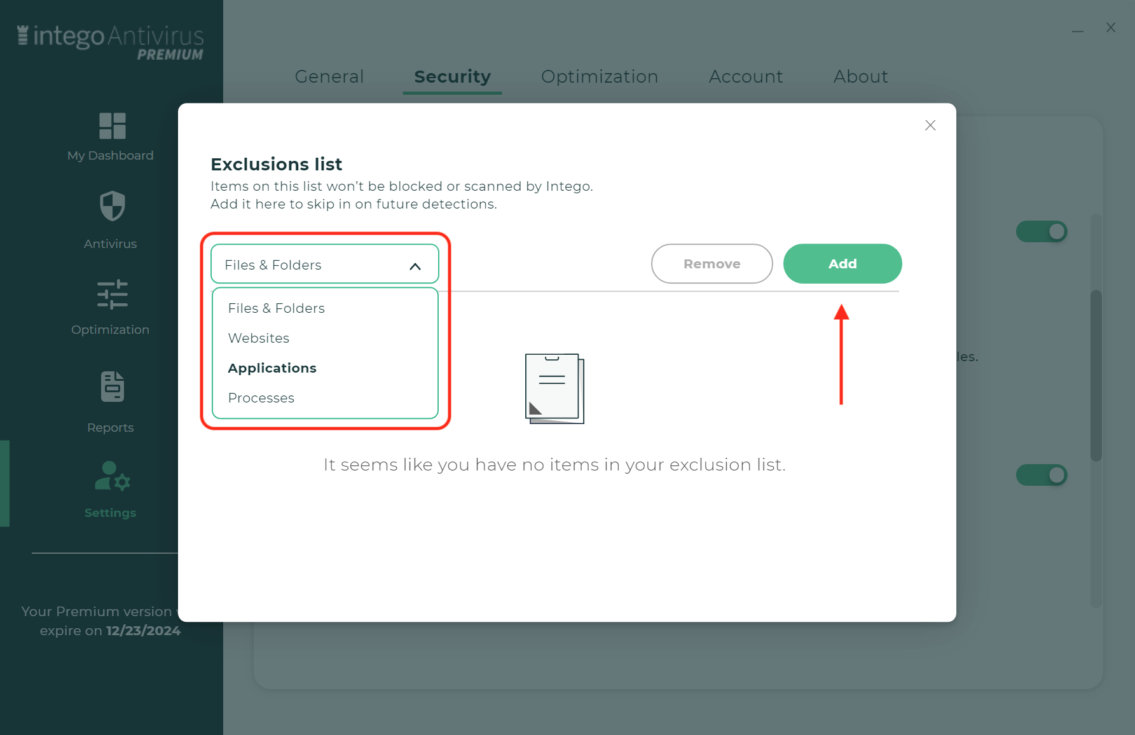The width and height of the screenshot is (1135, 735).
Task: Open the Reports section
Action: tap(111, 402)
